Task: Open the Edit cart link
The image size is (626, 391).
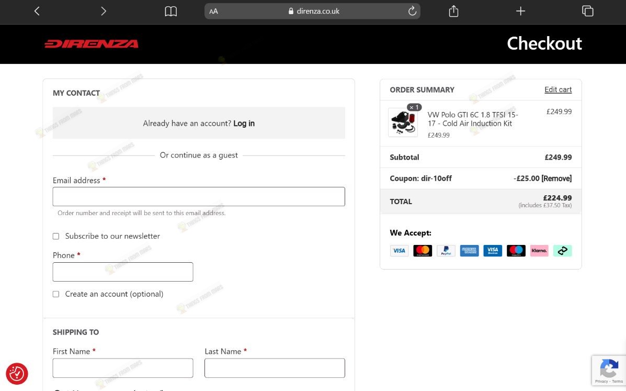Action: (x=557, y=90)
